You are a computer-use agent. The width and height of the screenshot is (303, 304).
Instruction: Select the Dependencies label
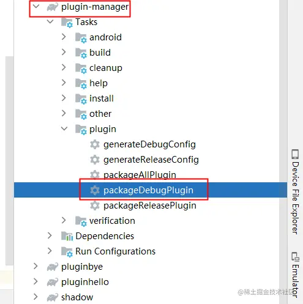(x=105, y=236)
